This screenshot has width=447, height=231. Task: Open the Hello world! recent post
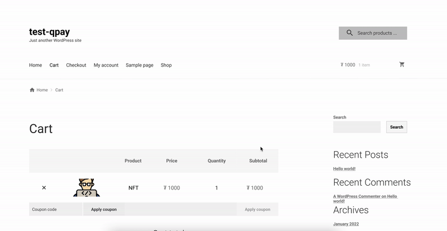(344, 169)
